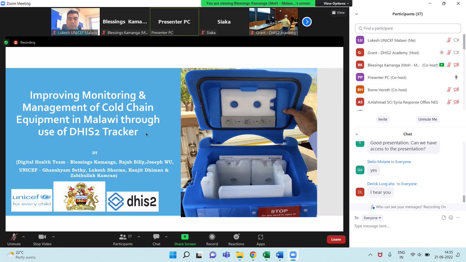The image size is (466, 262).
Task: Click the Find a participant search field
Action: [407, 28]
